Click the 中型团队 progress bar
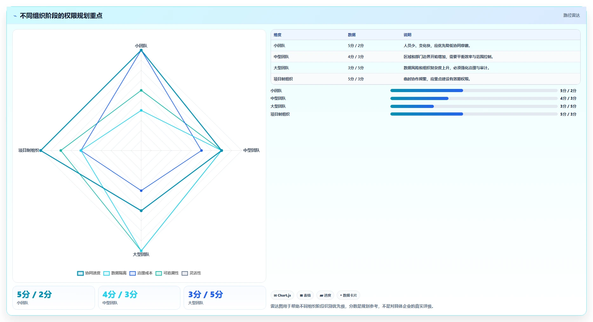Viewport: 593px width, 322px height. 474,98
